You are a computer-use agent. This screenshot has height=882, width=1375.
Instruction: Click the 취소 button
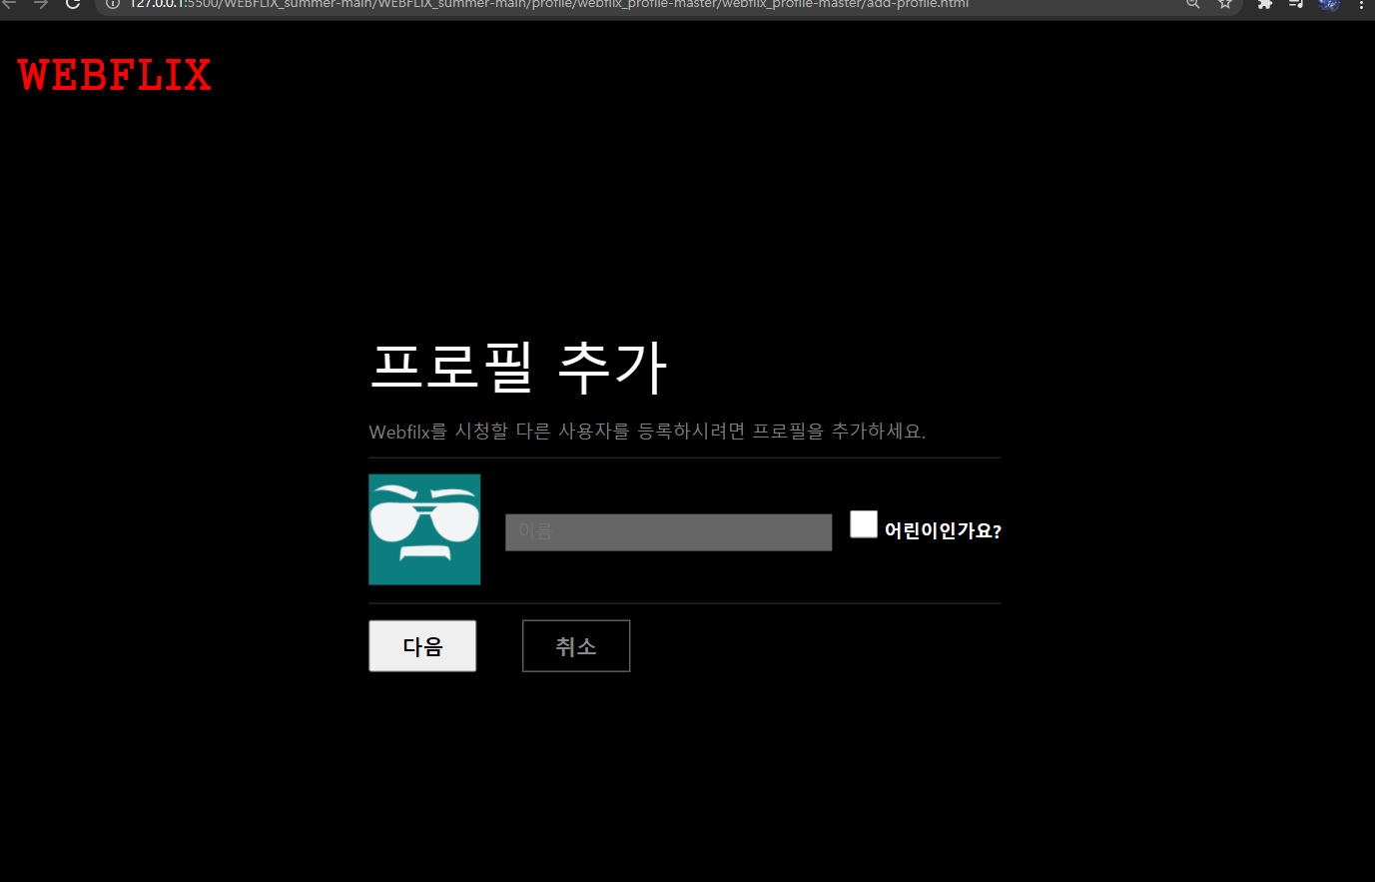[x=575, y=645]
